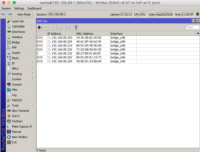Expand the MPLS submenu
This screenshot has height=152, width=200.
[21, 69]
